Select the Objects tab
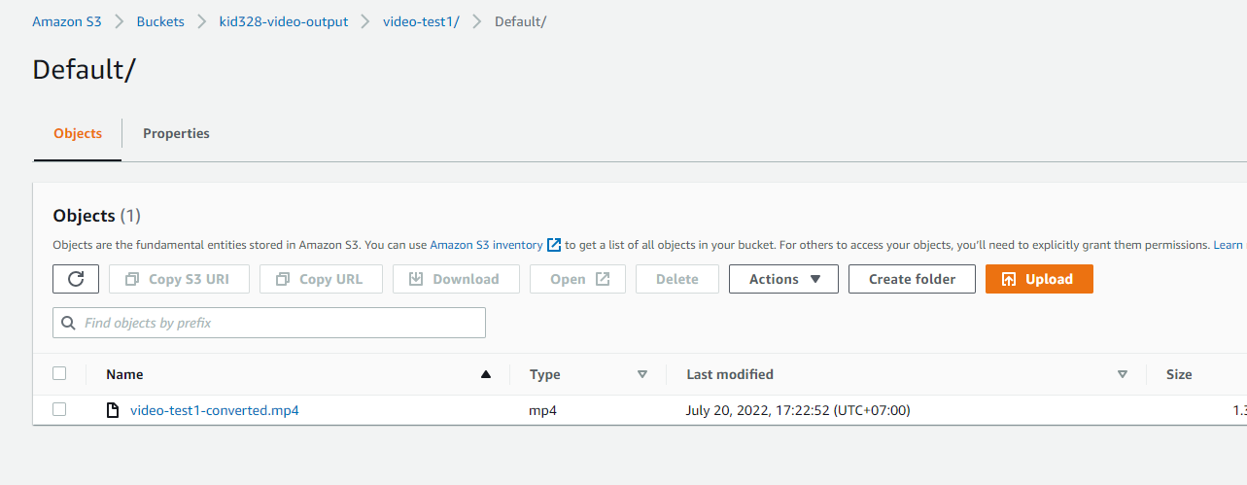 pyautogui.click(x=78, y=133)
